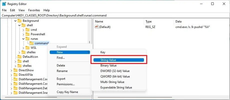Expand the cmd key chevron
The image size is (230, 100).
(23, 30)
